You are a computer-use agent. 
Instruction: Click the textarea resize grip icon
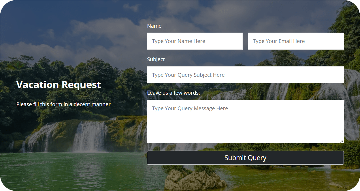tap(341, 141)
